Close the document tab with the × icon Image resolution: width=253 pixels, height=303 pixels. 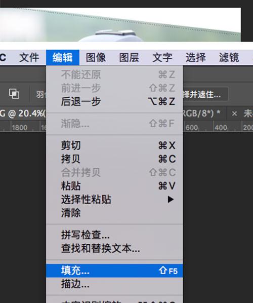tap(234, 113)
